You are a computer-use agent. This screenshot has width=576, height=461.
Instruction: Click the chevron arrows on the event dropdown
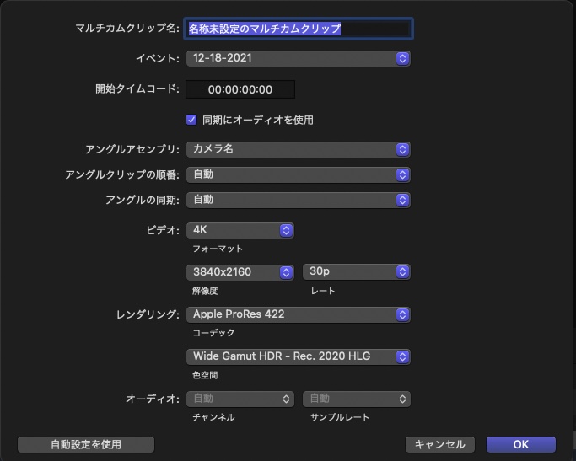tap(402, 58)
